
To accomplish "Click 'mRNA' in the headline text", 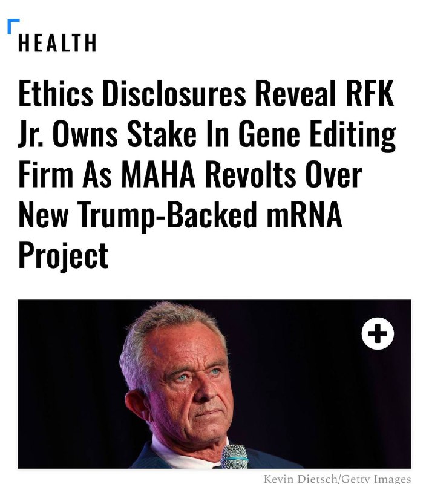I will pyautogui.click(x=304, y=215).
